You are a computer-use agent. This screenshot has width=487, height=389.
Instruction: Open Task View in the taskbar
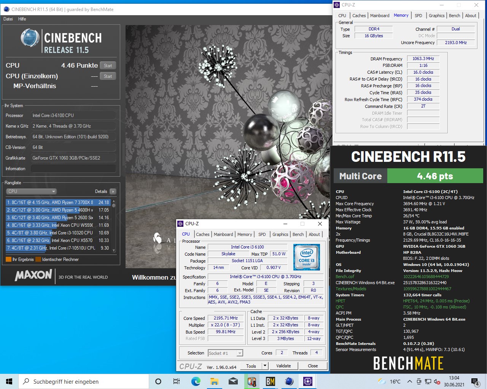coord(177,381)
